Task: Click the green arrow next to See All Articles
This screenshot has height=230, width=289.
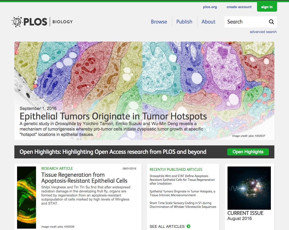Action: (188, 226)
